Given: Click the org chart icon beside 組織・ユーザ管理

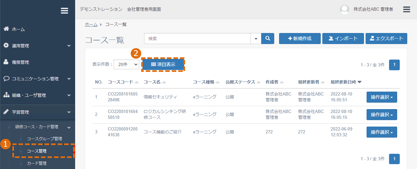Looking at the screenshot, I should tap(6, 95).
